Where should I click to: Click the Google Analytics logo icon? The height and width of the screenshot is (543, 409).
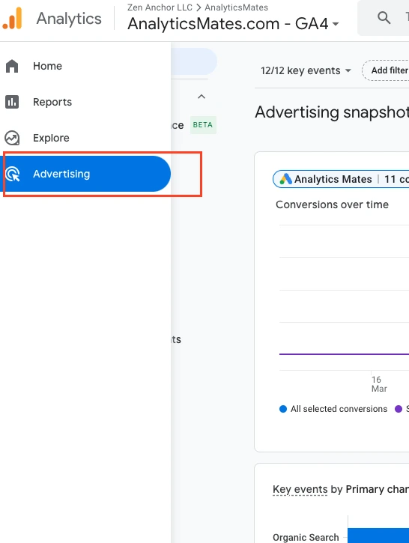[x=12, y=18]
